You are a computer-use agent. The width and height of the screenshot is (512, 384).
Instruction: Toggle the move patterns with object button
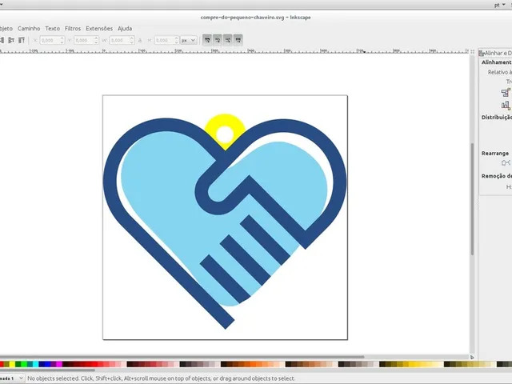[x=238, y=40]
